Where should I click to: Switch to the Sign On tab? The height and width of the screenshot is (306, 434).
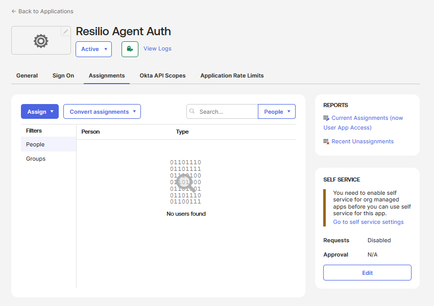(x=63, y=75)
